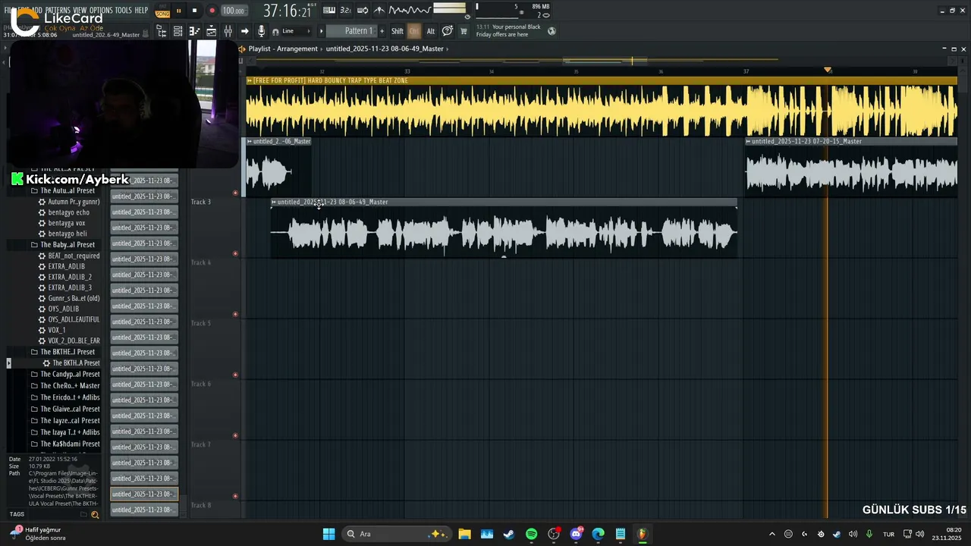The width and height of the screenshot is (971, 546).
Task: Click the plus button after Pattern 1
Action: (382, 31)
